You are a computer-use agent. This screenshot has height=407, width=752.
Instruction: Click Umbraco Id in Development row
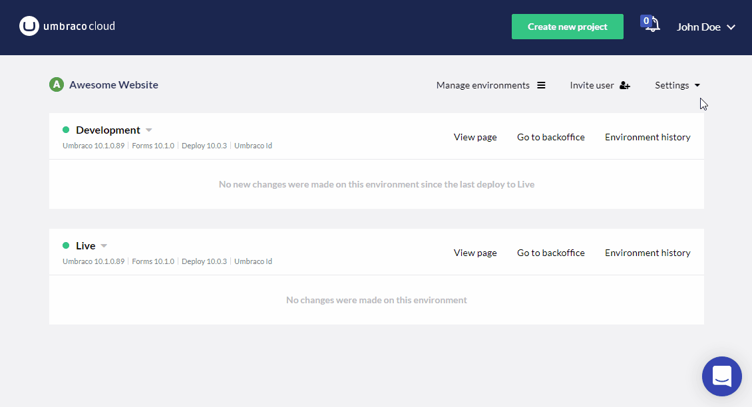254,146
